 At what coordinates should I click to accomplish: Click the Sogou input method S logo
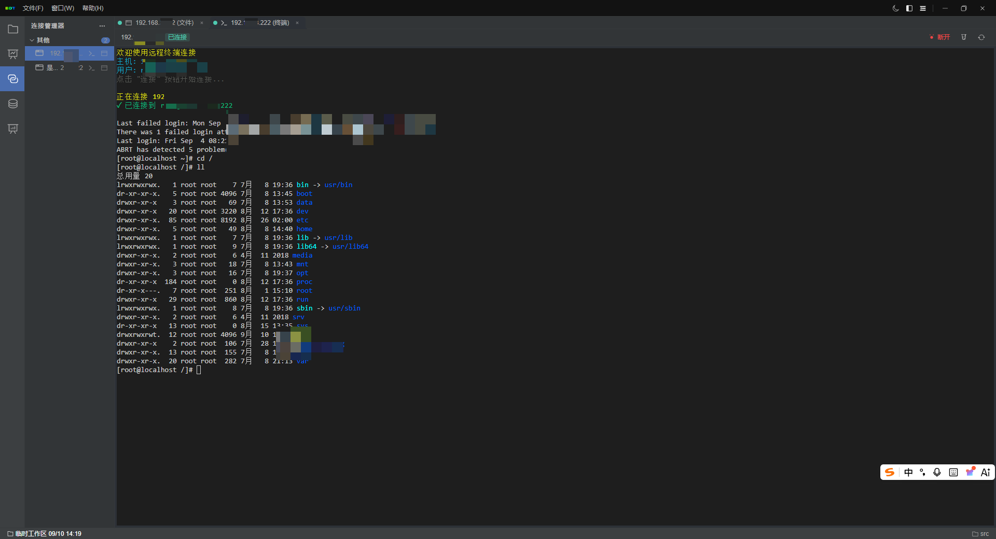point(890,472)
